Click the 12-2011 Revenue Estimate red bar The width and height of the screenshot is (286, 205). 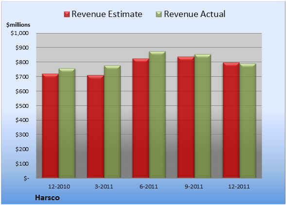click(x=231, y=120)
